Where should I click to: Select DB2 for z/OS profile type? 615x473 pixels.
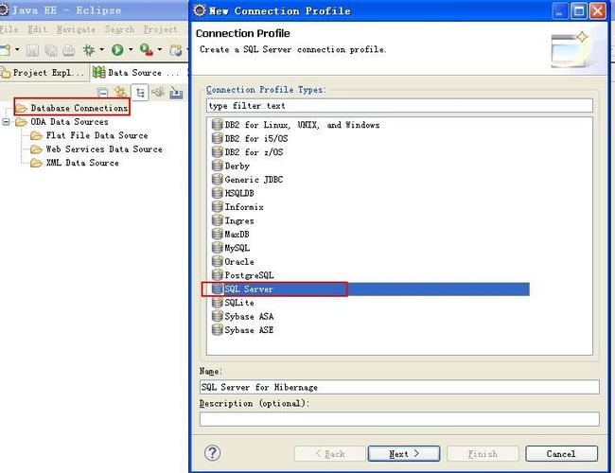(248, 152)
